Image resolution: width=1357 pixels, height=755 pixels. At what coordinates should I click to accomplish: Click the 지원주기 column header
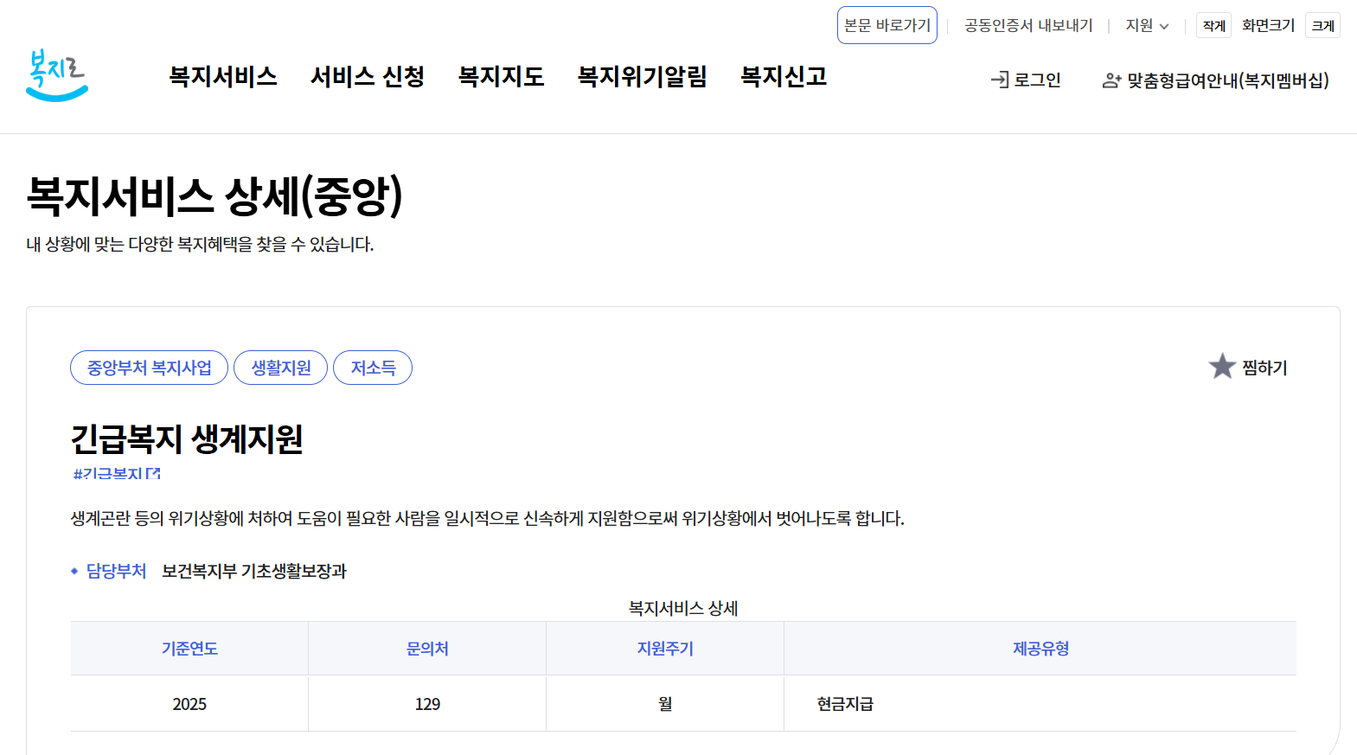point(665,649)
